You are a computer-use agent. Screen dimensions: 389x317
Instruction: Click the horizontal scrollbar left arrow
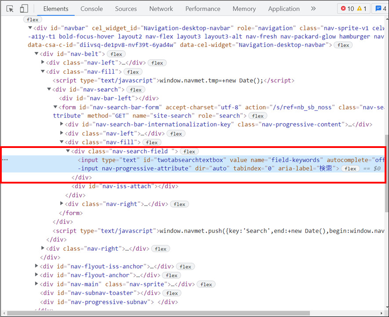[3, 313]
